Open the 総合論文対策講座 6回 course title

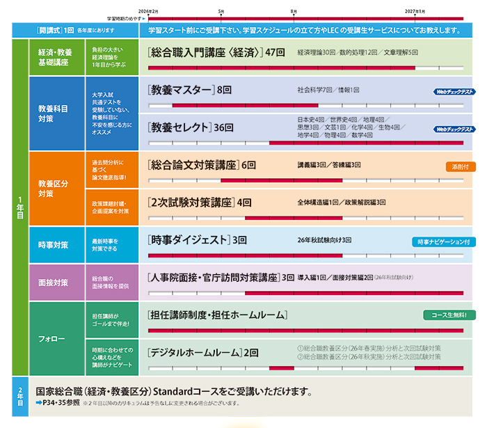point(202,166)
